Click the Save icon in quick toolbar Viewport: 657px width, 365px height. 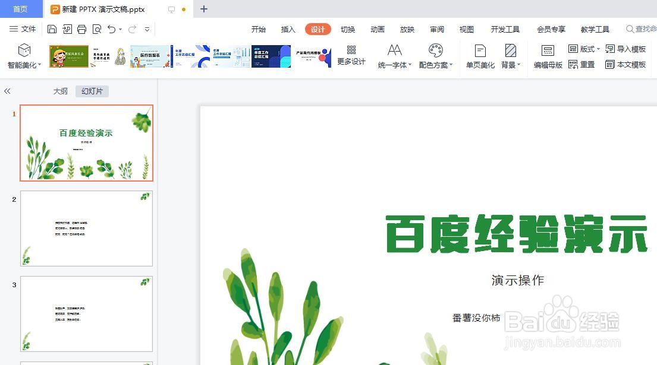tap(52, 29)
